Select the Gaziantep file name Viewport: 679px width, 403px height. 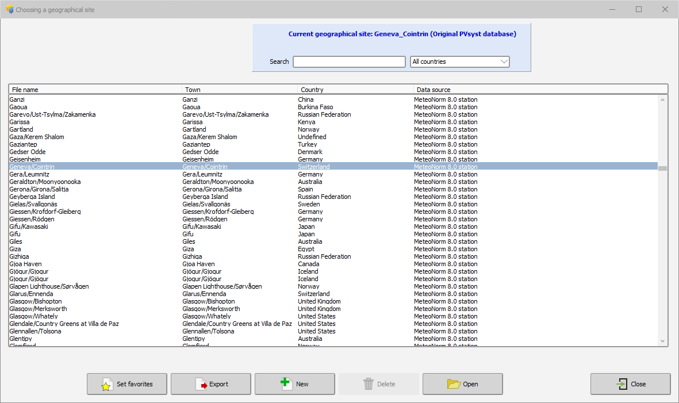[x=24, y=144]
